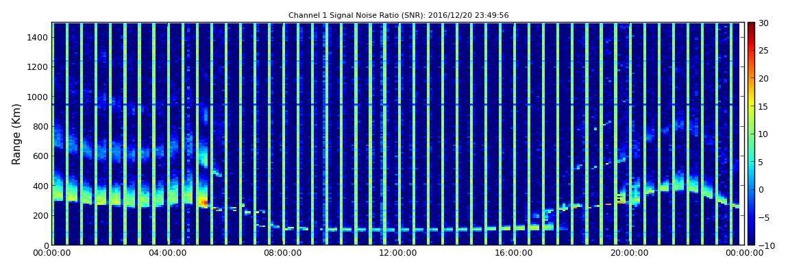Click the 20:00:00 time axis label

(x=629, y=254)
